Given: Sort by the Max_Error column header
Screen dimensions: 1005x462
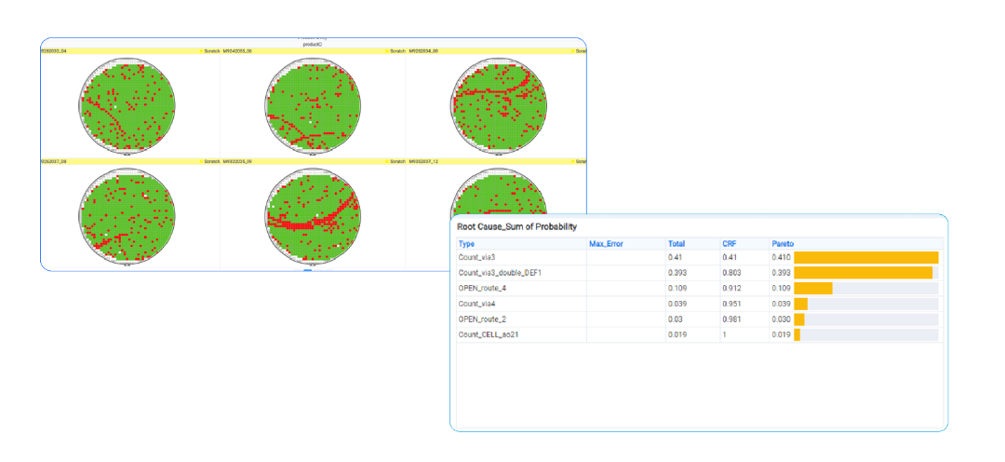Looking at the screenshot, I should pos(606,244).
